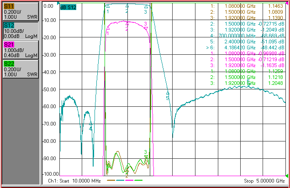This screenshot has width=290, height=188.
Task: Select the S22 trace panel
Action: click(21, 69)
